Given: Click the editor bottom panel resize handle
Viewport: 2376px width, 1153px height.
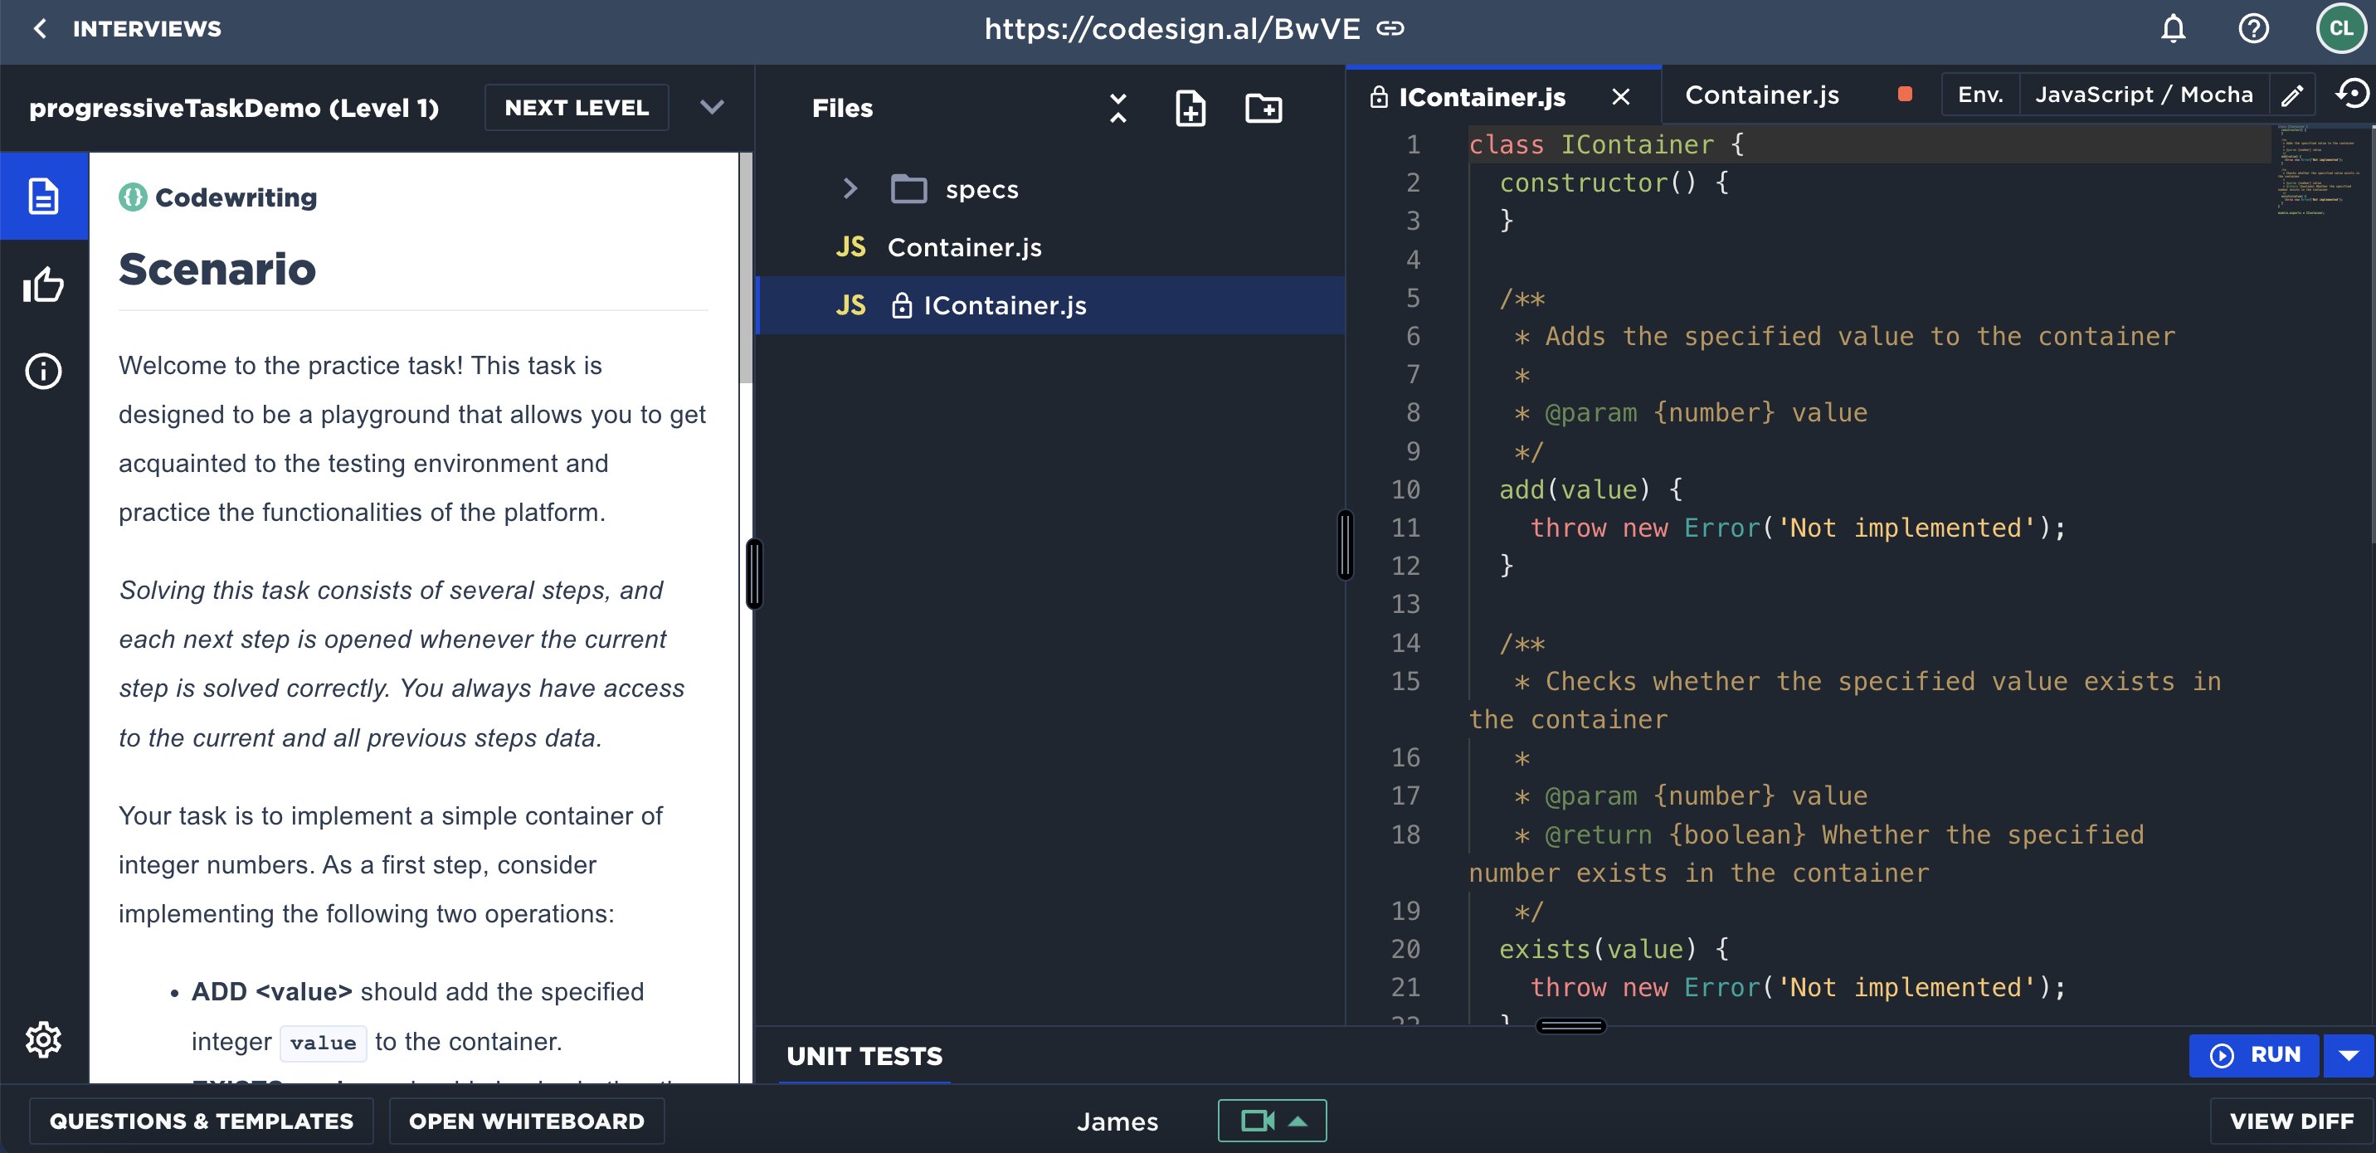Looking at the screenshot, I should [x=1570, y=1026].
